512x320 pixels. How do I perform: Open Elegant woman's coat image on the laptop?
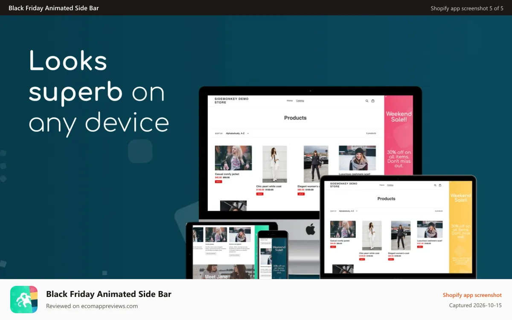[401, 235]
